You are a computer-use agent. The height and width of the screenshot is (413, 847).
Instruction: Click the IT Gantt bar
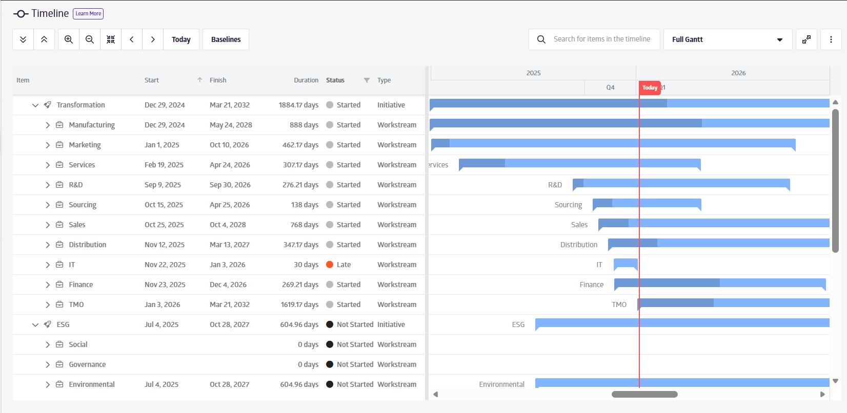626,263
